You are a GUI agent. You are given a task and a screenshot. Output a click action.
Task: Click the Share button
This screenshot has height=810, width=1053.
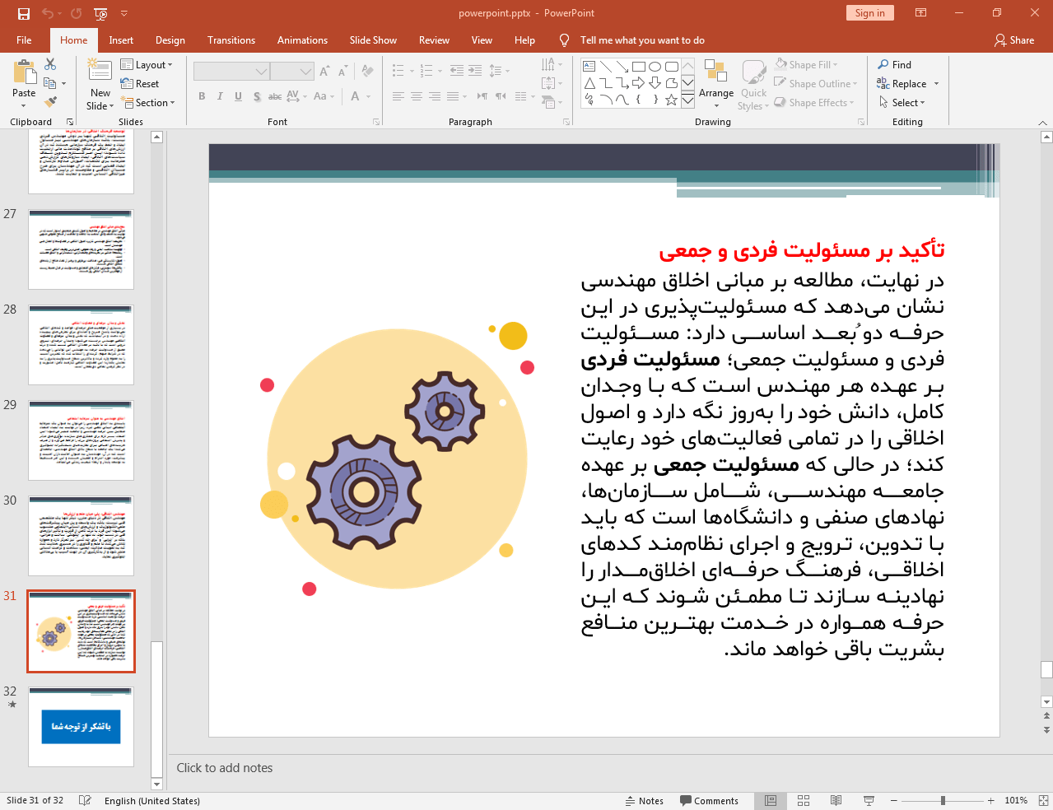tap(1013, 40)
